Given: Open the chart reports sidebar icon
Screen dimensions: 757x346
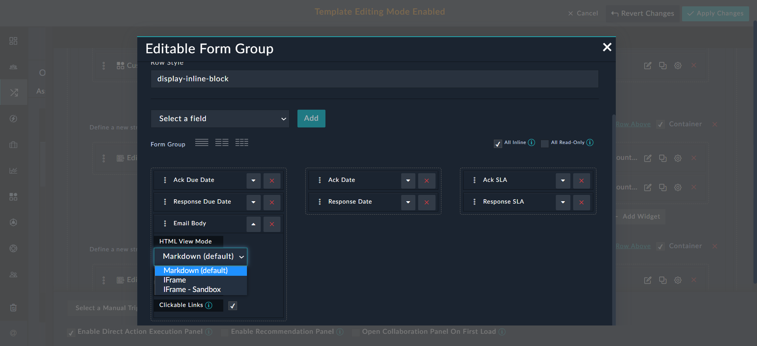Looking at the screenshot, I should [x=13, y=170].
